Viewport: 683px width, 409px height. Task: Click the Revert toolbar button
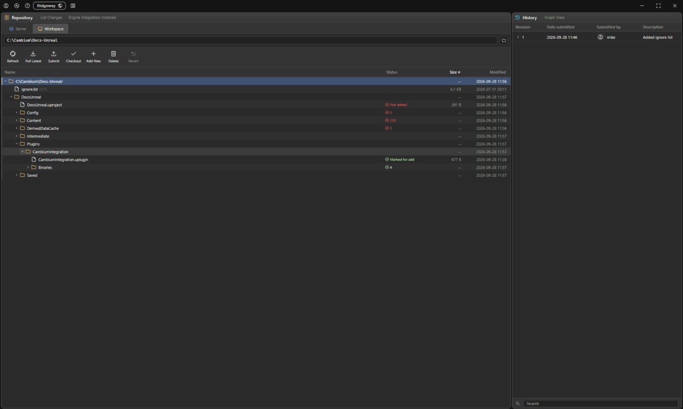pyautogui.click(x=133, y=57)
